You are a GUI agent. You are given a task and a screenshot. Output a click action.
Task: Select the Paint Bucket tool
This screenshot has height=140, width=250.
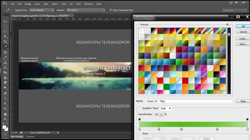pyautogui.click(x=5, y=78)
